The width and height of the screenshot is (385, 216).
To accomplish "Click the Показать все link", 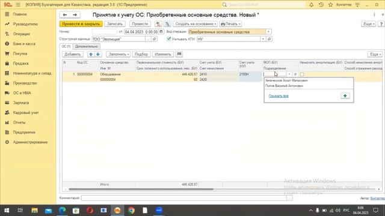I will tap(279, 96).
